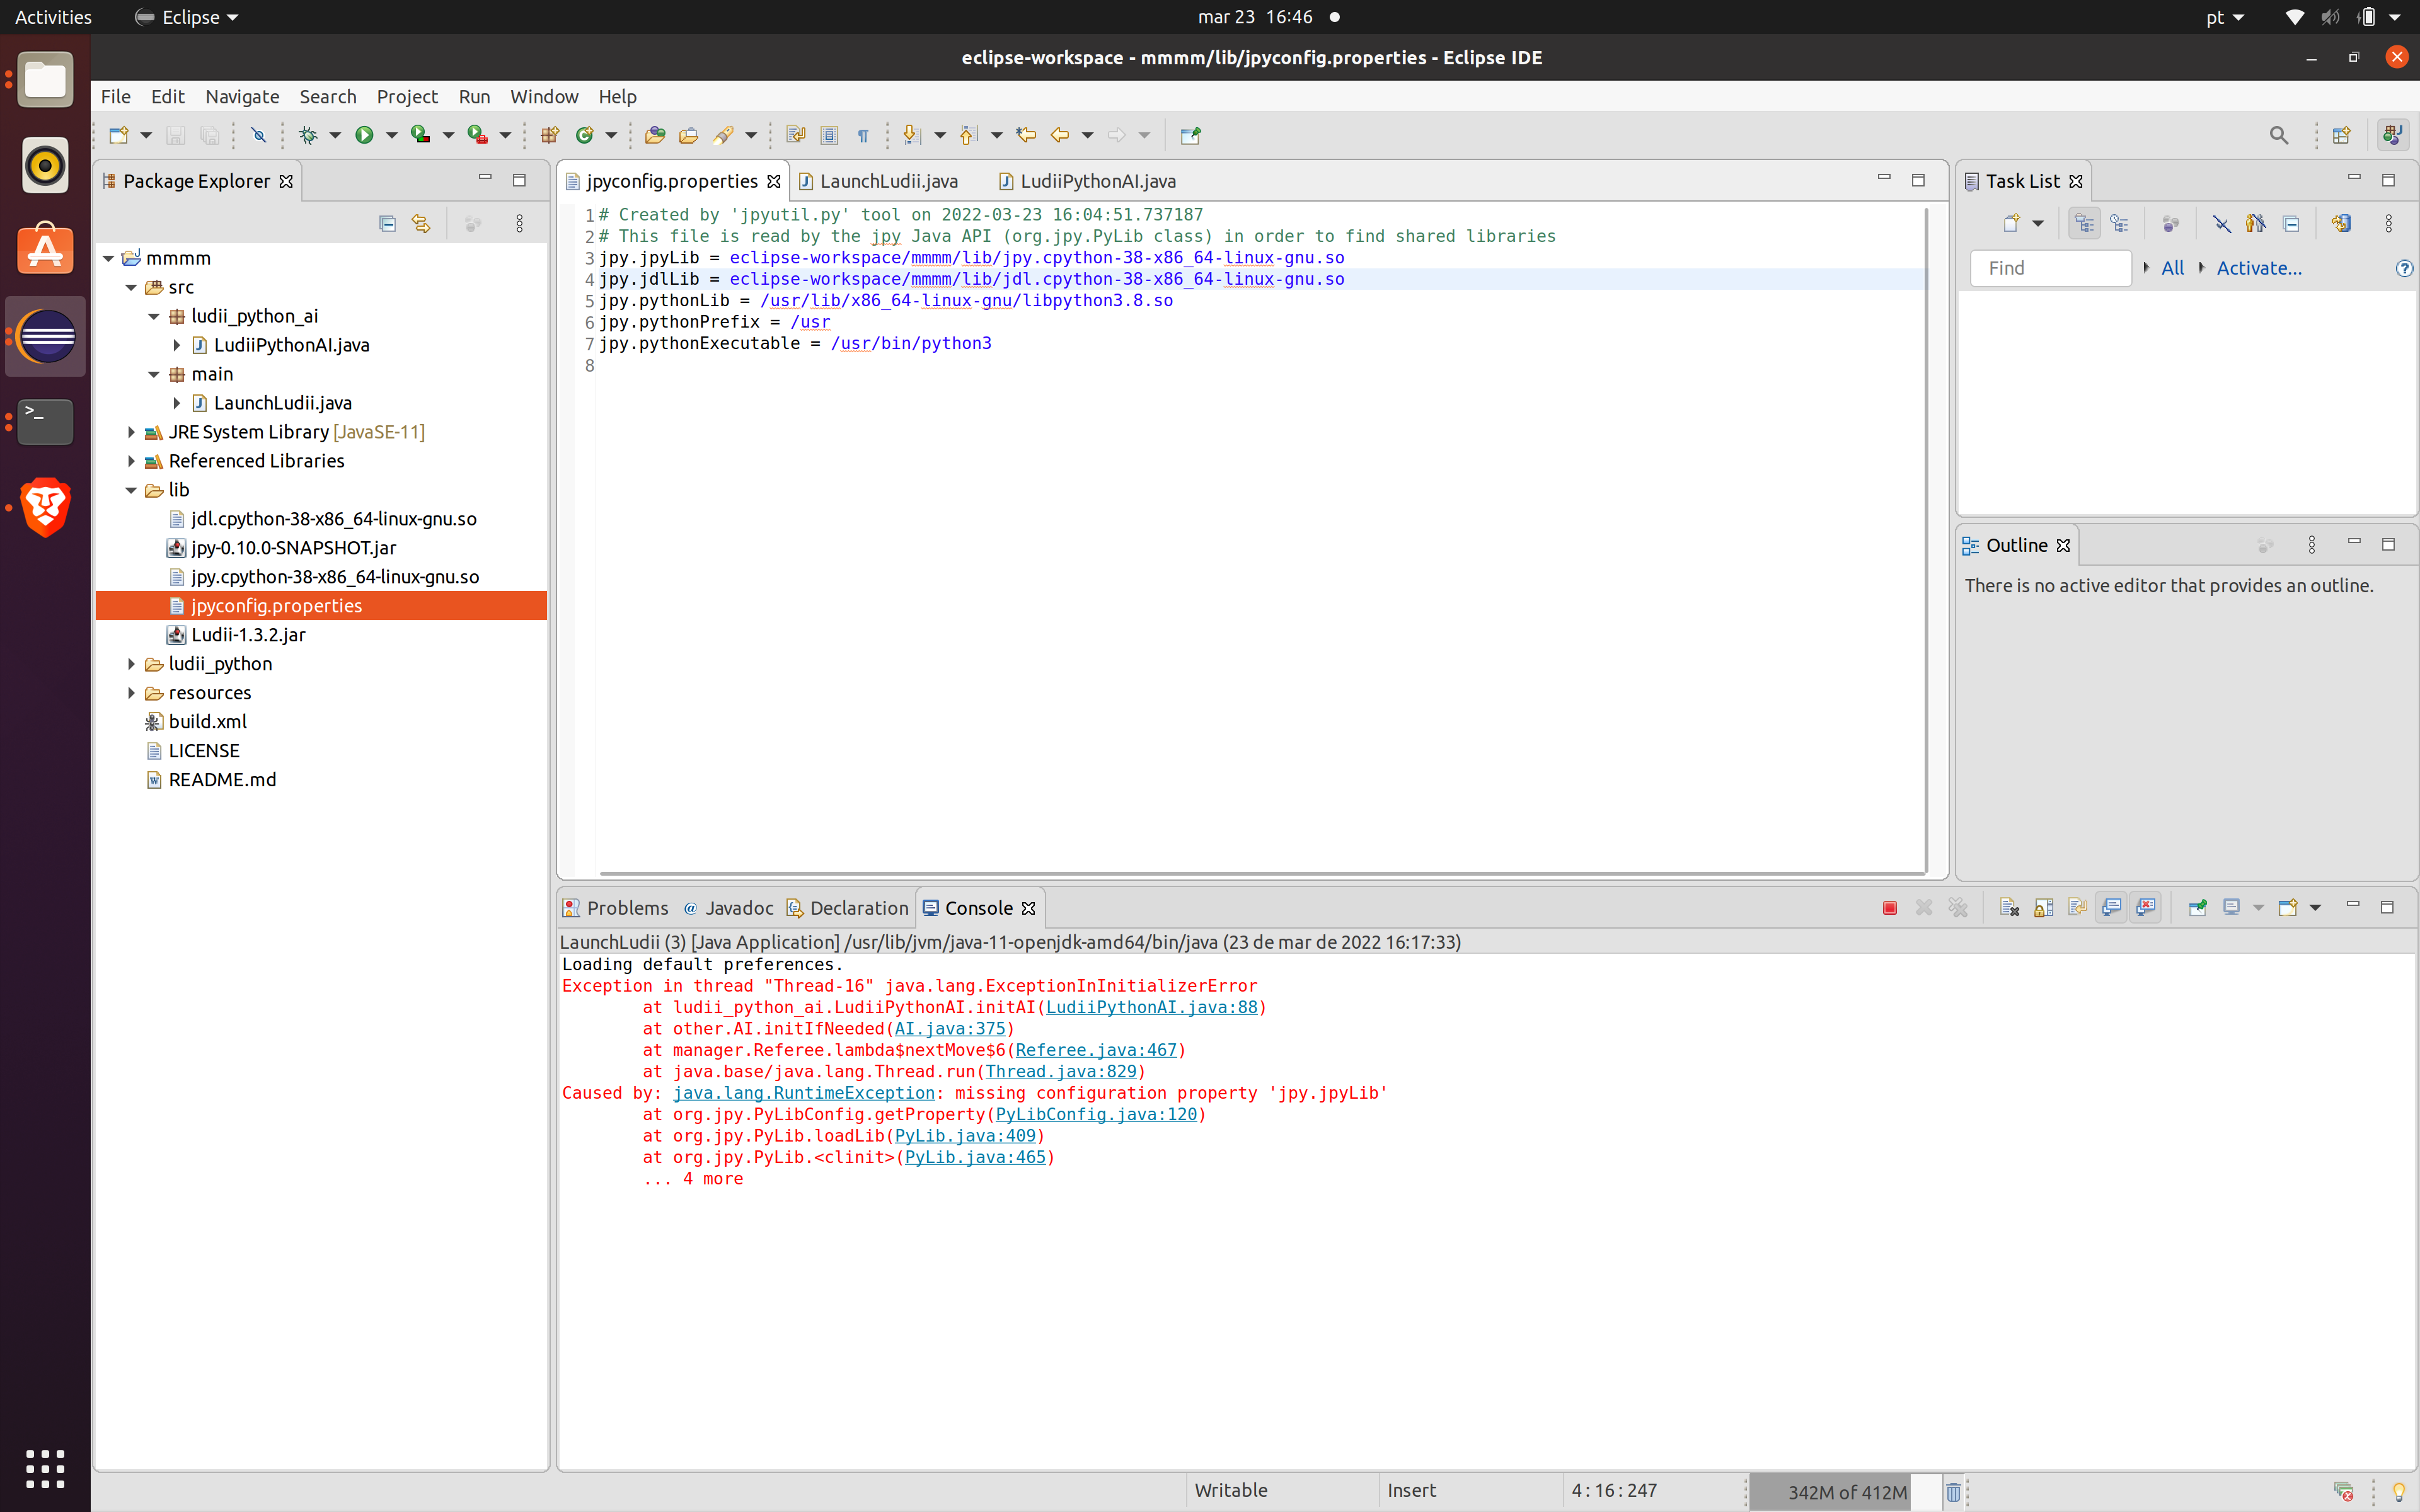Click the Debug bug icon in toolbar
Image resolution: width=2420 pixels, height=1512 pixels.
coord(308,135)
